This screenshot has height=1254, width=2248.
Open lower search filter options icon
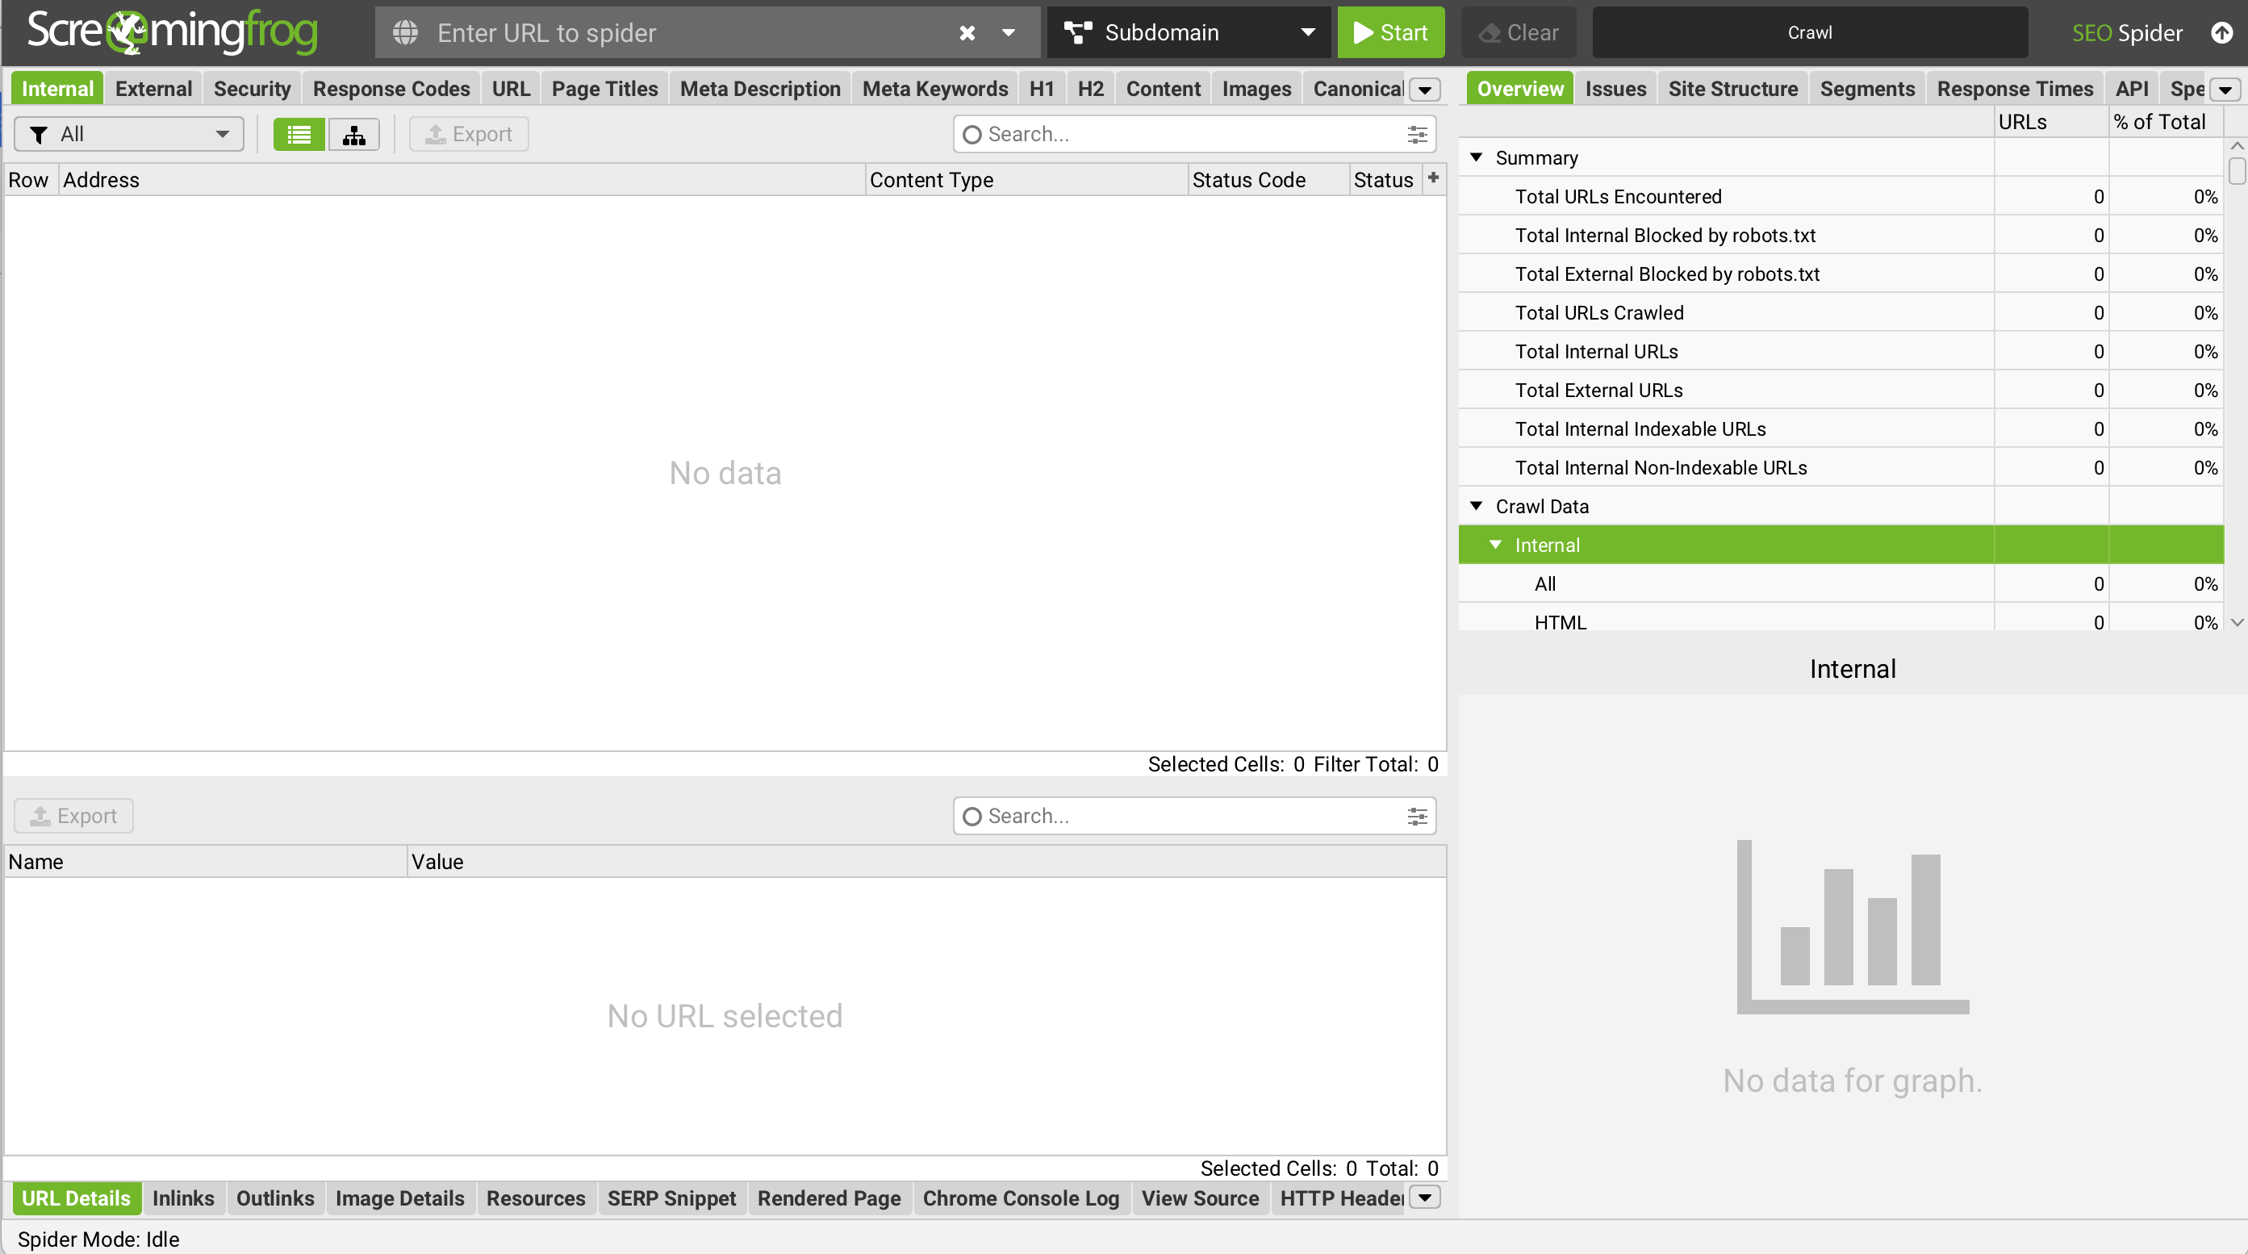1417,816
